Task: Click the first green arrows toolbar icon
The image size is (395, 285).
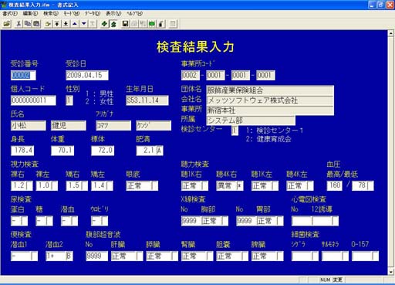Action: pos(104,24)
